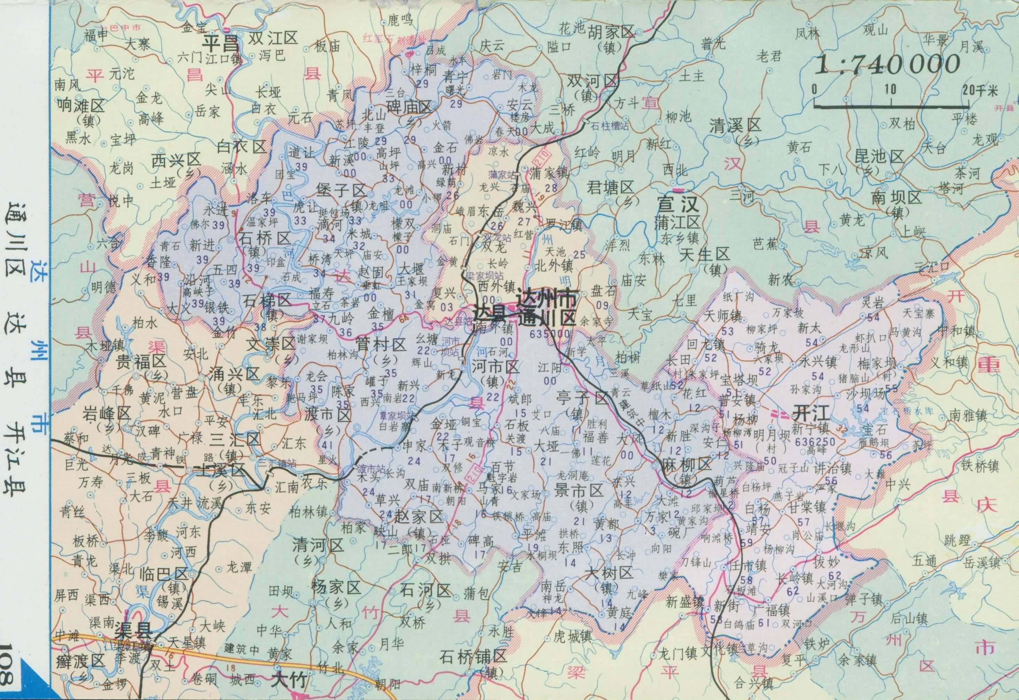Select the 清溪区 district label
The height and width of the screenshot is (700, 1019).
tap(735, 126)
